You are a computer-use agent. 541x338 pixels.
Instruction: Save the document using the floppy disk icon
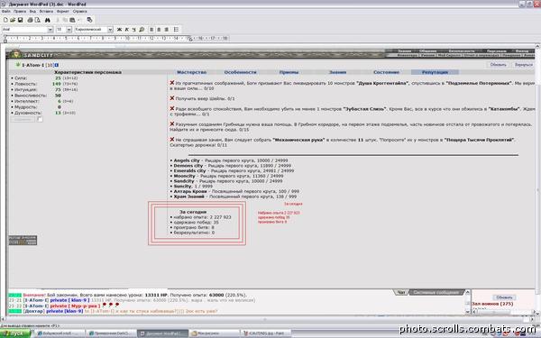click(20, 20)
